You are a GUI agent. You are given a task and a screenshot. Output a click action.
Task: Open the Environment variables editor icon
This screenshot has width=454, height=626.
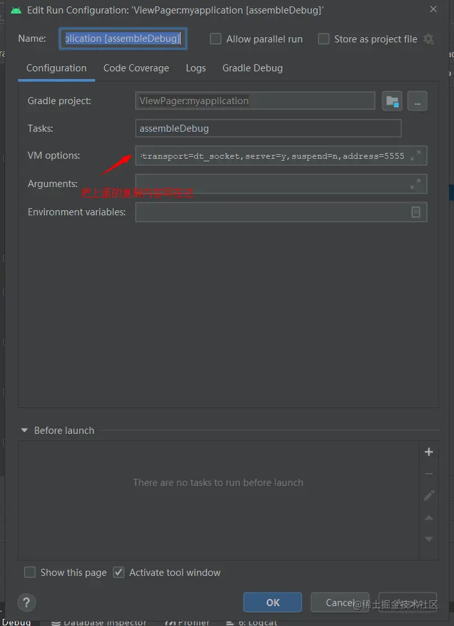(x=416, y=212)
